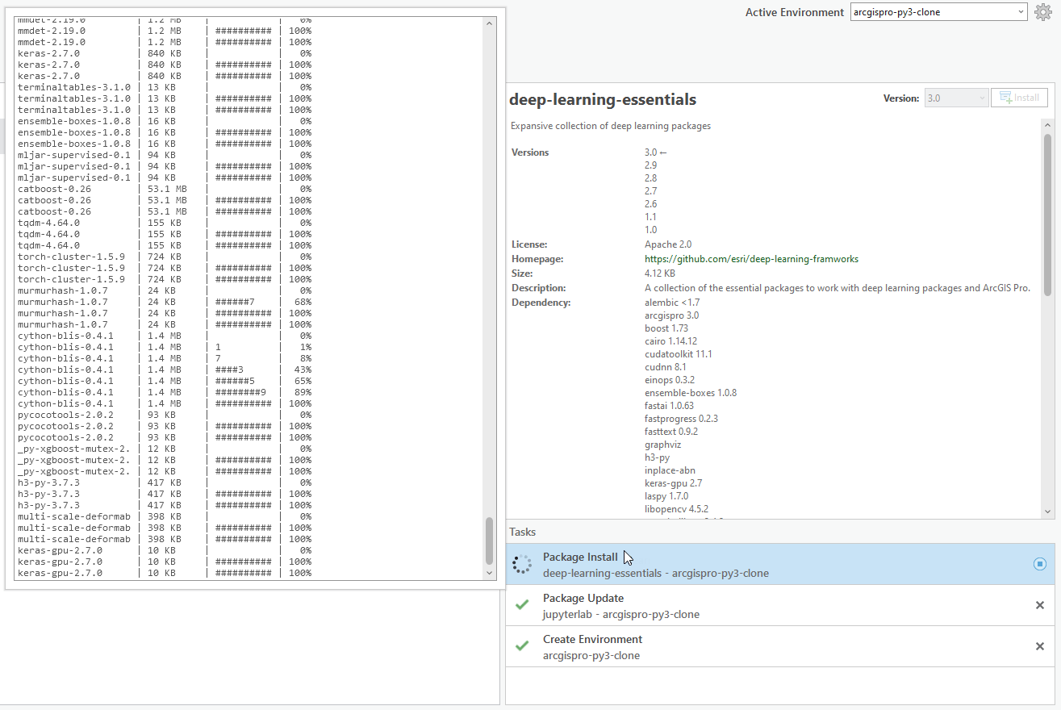This screenshot has width=1061, height=710.
Task: Stop the running Package Install task
Action: pyautogui.click(x=1039, y=564)
